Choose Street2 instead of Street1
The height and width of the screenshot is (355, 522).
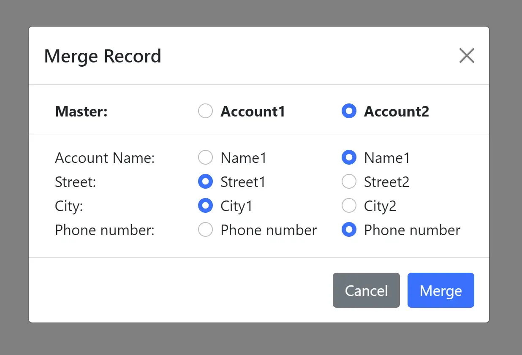coord(349,181)
